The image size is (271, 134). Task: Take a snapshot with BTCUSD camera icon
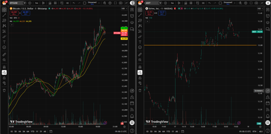tap(121, 3)
